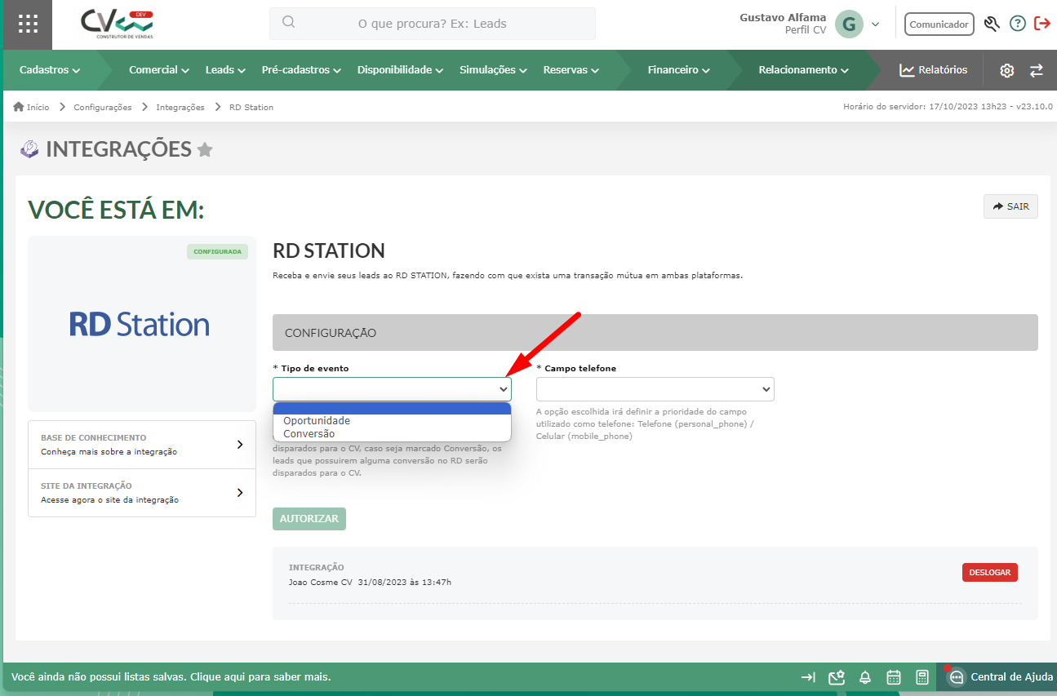The width and height of the screenshot is (1057, 696).
Task: Click the red DESLOGAR button
Action: click(x=990, y=572)
